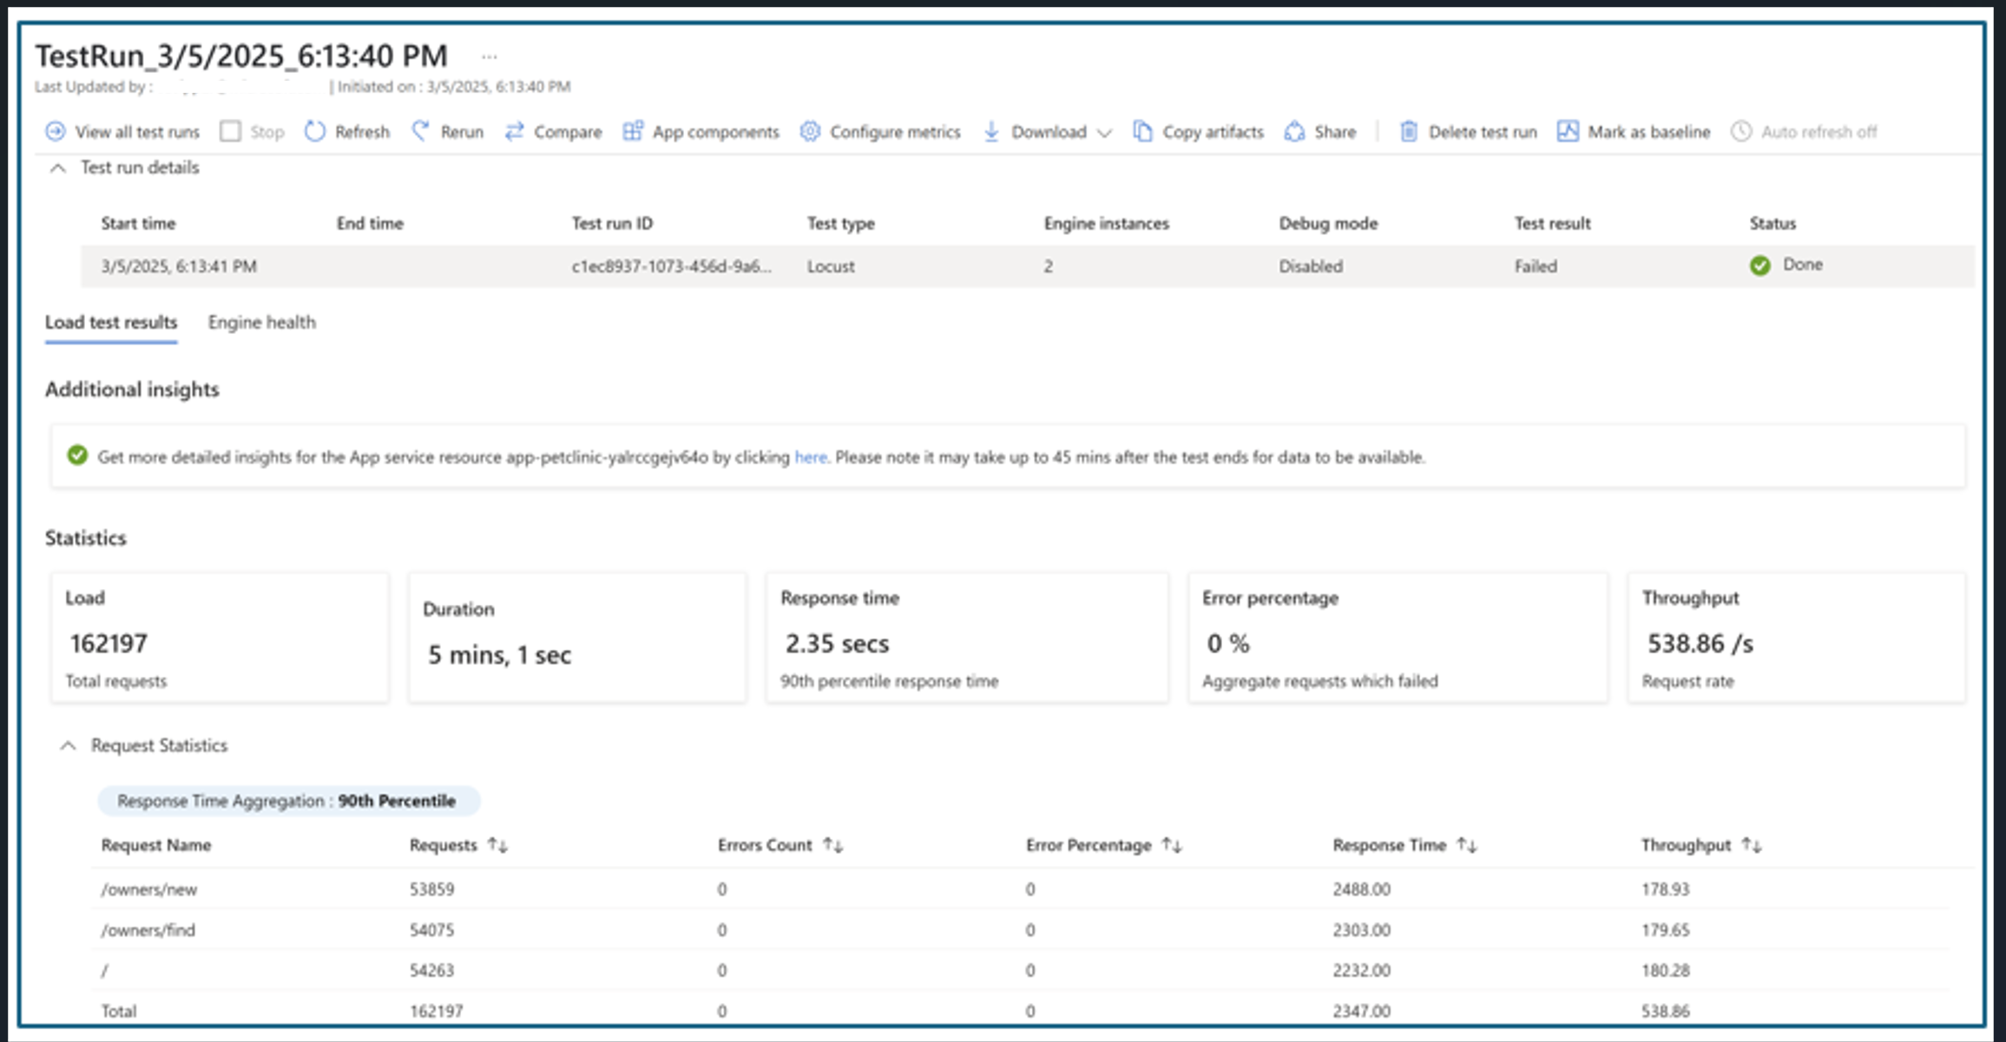Click the Delete test run trash icon
The width and height of the screenshot is (2006, 1042).
[1409, 132]
